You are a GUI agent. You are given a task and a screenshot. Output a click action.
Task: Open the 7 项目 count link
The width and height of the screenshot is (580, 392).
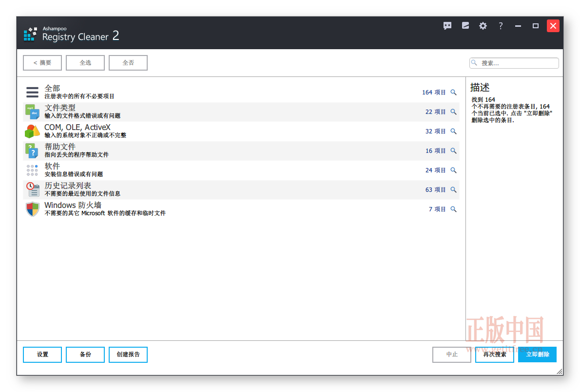coord(437,209)
